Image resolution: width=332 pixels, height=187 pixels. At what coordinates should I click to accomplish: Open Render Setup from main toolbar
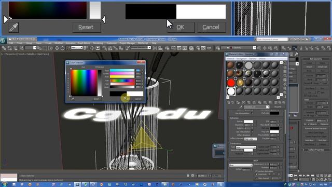(x=198, y=48)
